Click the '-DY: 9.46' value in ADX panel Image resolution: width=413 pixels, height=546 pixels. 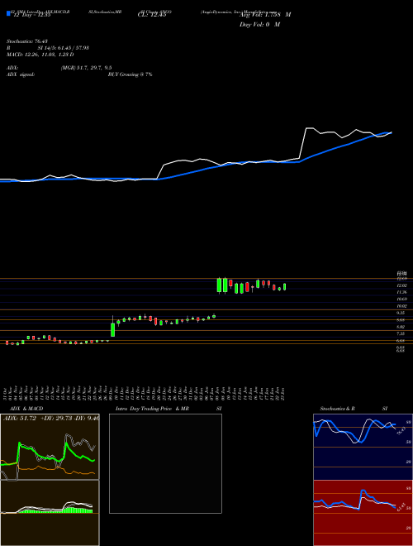click(86, 419)
